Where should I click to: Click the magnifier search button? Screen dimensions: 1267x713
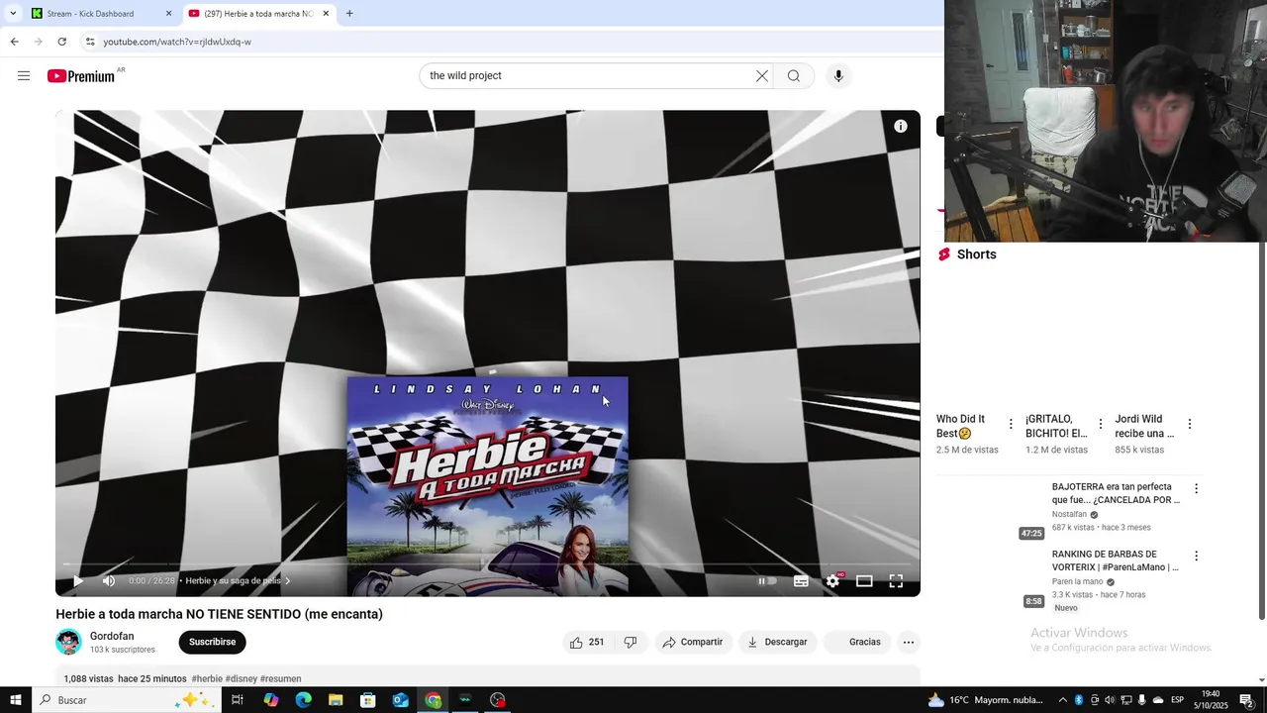point(794,76)
